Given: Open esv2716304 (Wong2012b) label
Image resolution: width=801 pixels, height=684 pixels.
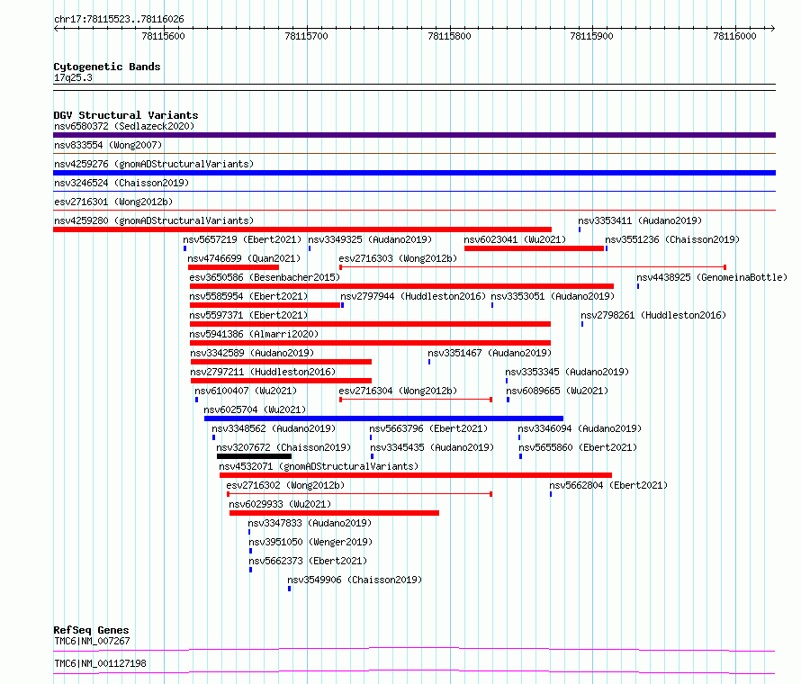Looking at the screenshot, I should (x=398, y=391).
